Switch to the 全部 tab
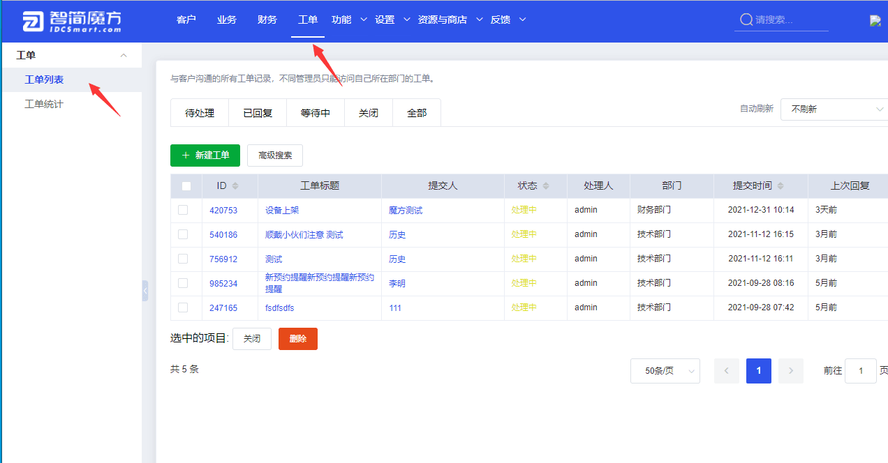This screenshot has width=888, height=463. (x=417, y=113)
